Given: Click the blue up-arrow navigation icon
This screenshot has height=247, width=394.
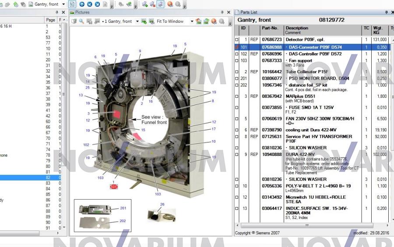Looking at the screenshot, I should tap(82, 4).
